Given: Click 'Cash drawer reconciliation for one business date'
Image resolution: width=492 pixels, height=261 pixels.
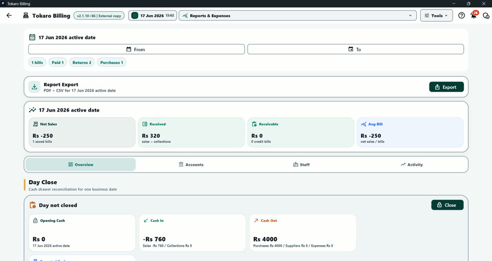Looking at the screenshot, I should click(73, 189).
